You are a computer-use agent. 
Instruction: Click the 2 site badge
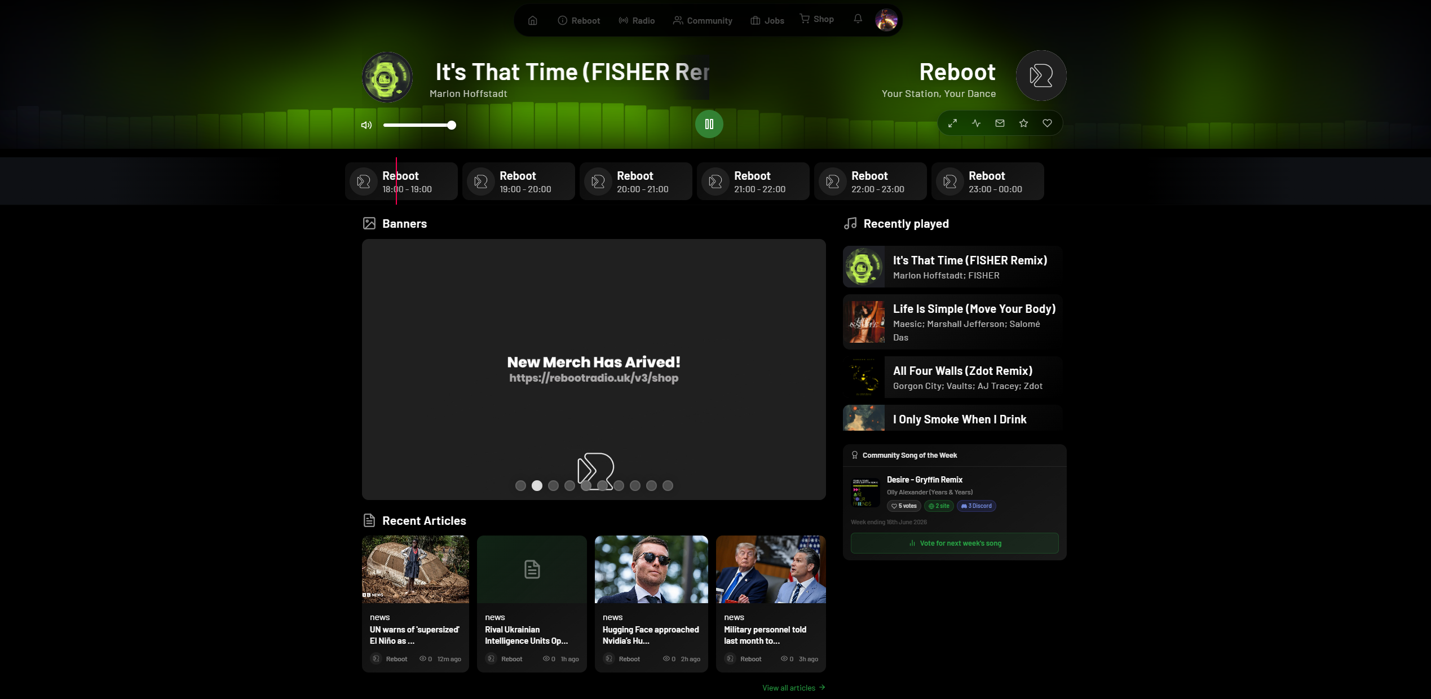pos(939,506)
